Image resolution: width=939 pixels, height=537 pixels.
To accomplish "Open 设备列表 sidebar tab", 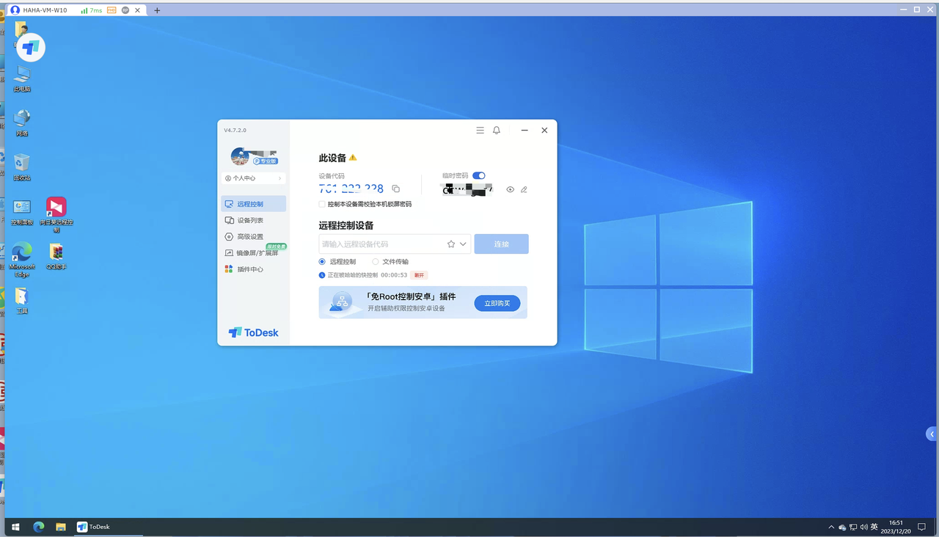I will pyautogui.click(x=254, y=220).
